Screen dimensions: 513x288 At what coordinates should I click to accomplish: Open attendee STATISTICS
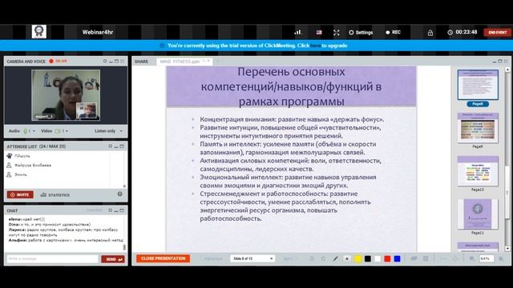pos(55,195)
